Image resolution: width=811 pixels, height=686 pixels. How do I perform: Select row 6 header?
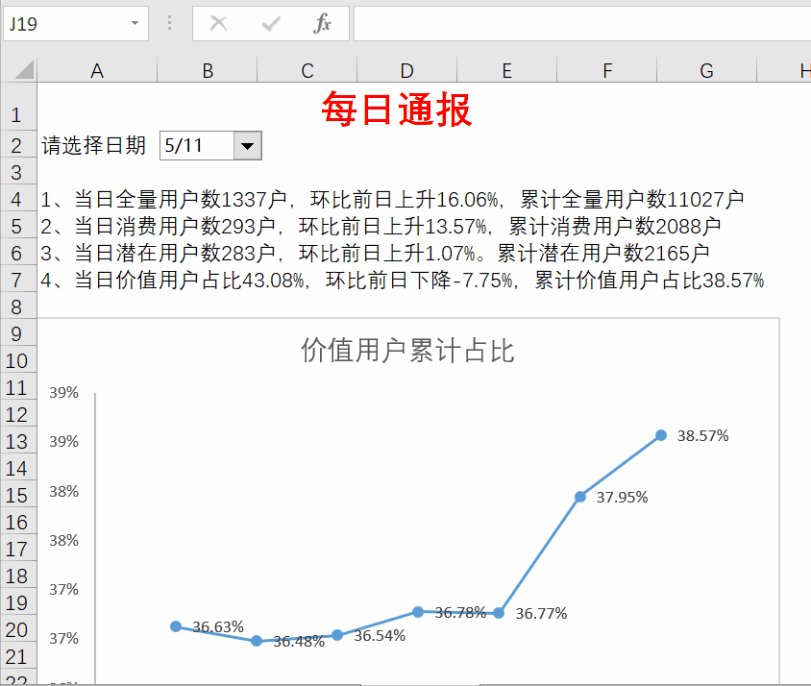18,253
